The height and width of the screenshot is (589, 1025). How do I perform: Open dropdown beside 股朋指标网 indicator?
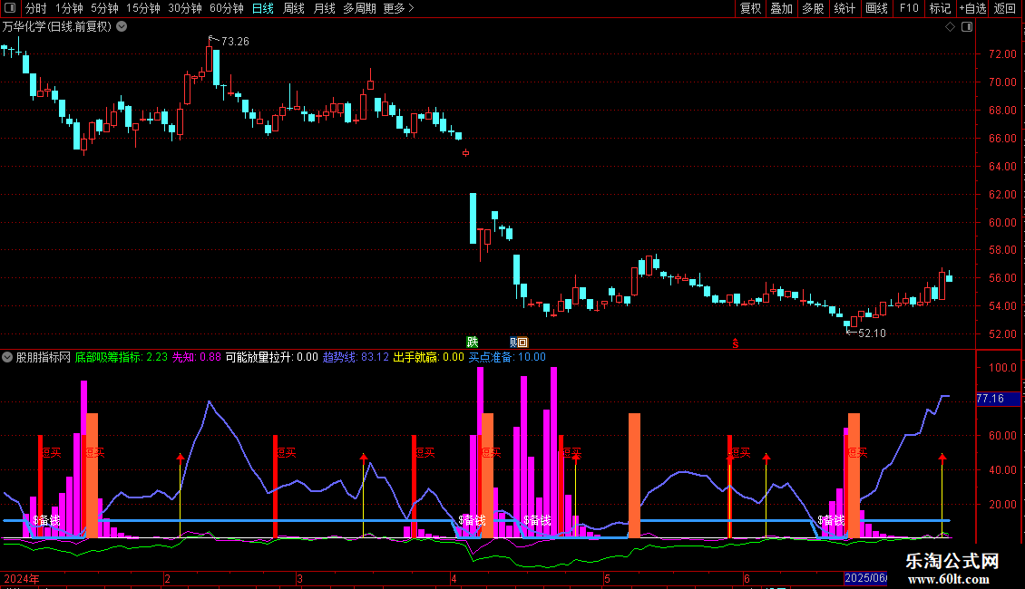(x=7, y=357)
